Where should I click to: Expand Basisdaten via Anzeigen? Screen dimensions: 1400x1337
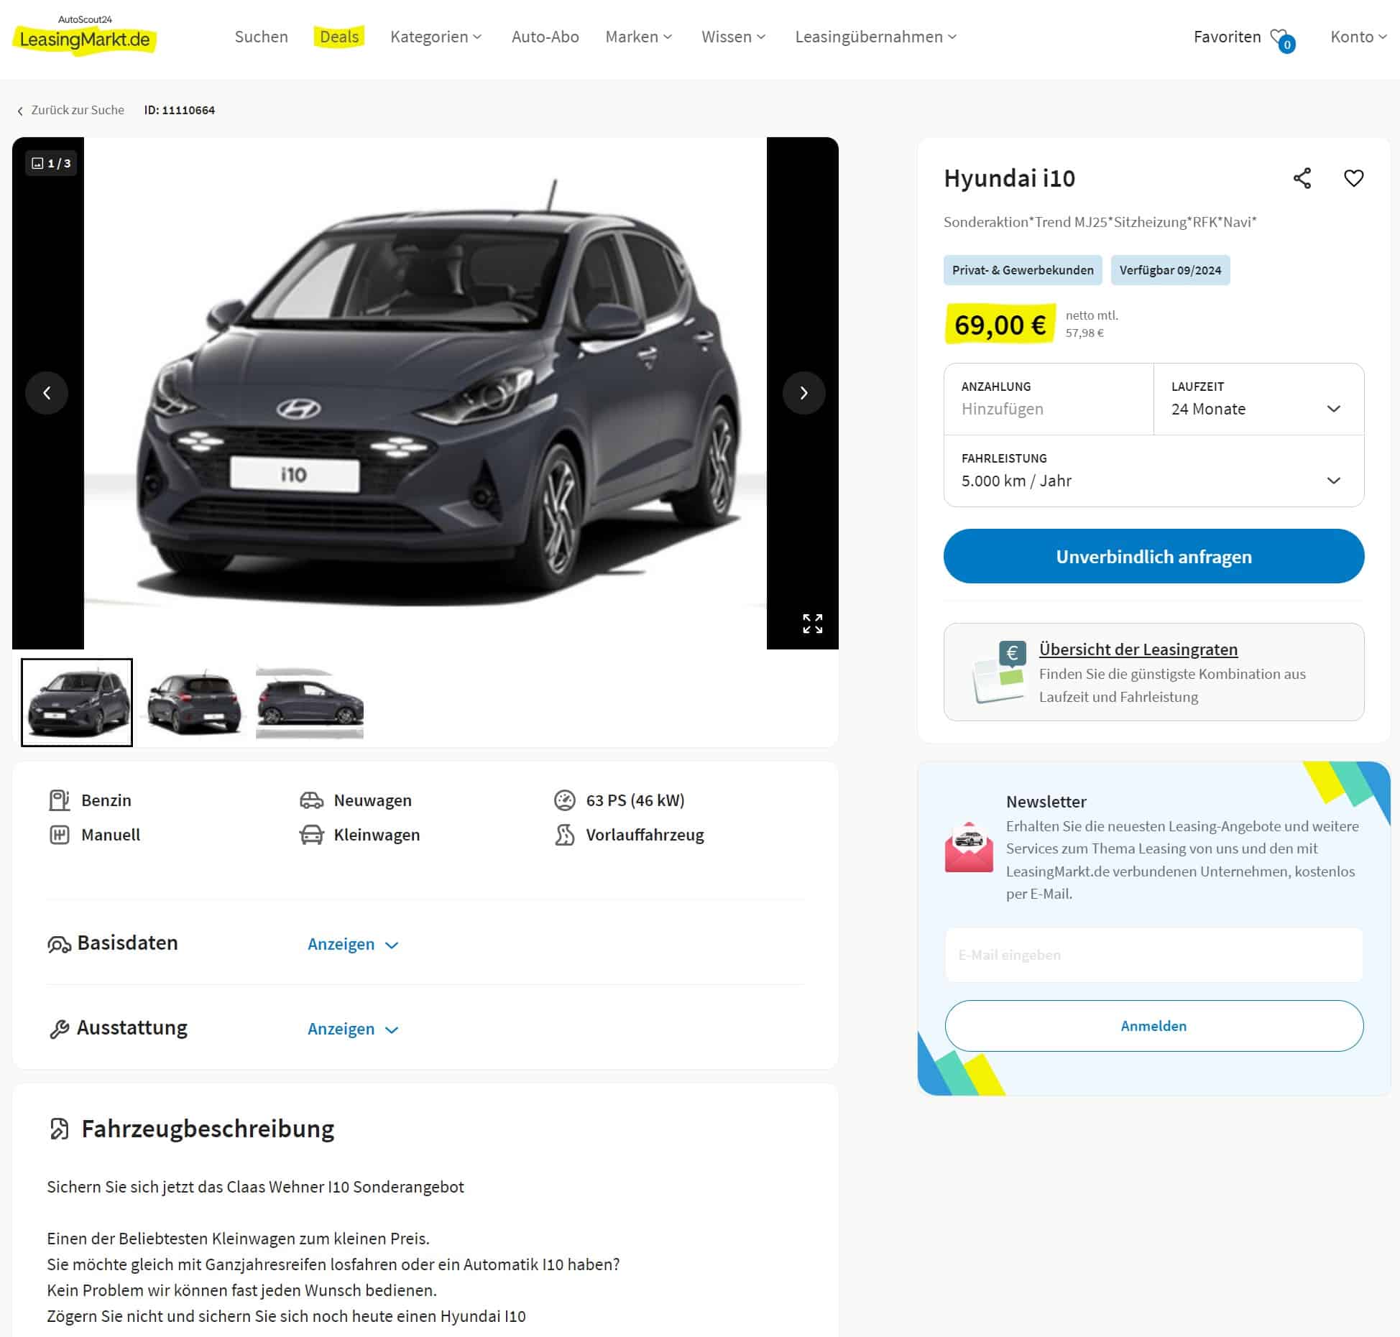[x=353, y=944]
